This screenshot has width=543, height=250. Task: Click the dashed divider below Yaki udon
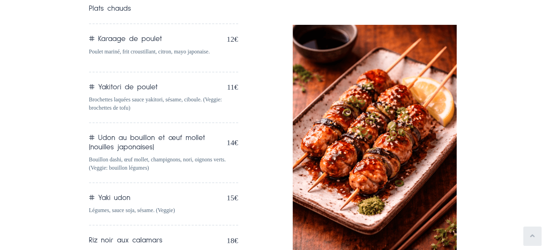[x=164, y=225]
